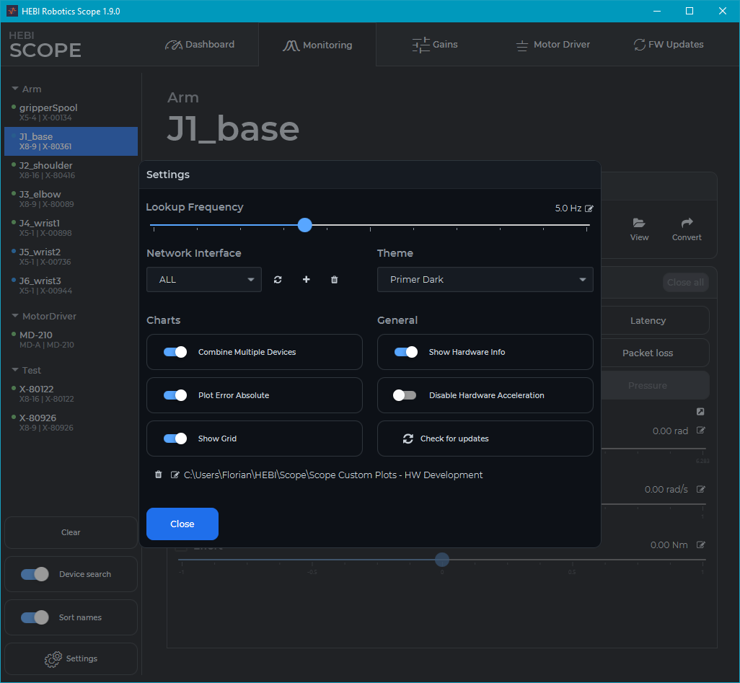
Task: Click Check for updates button
Action: pyautogui.click(x=485, y=439)
